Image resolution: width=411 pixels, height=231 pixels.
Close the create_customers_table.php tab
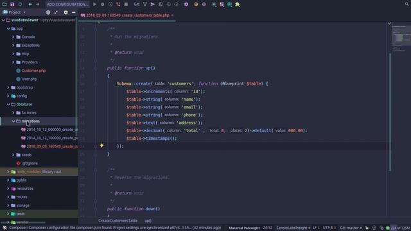172,15
